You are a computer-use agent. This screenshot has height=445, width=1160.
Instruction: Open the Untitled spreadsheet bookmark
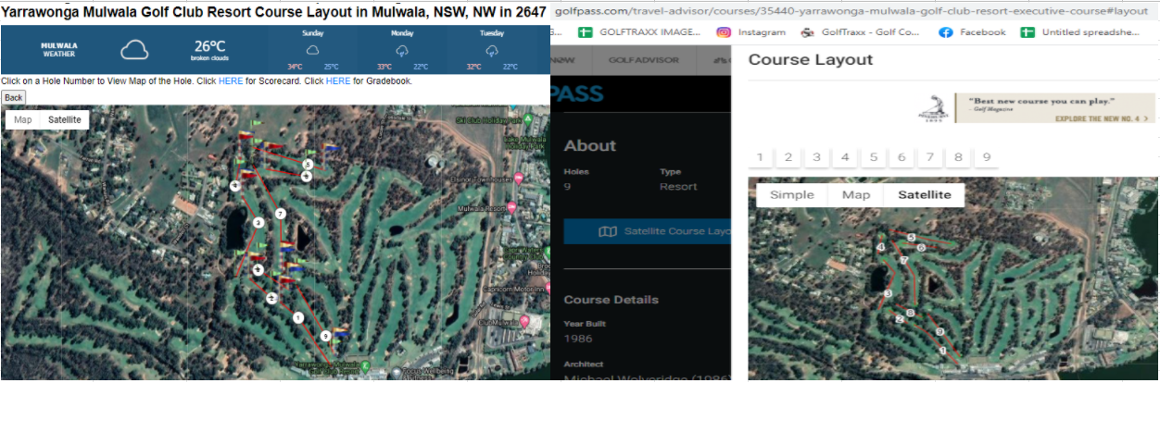pyautogui.click(x=1080, y=31)
